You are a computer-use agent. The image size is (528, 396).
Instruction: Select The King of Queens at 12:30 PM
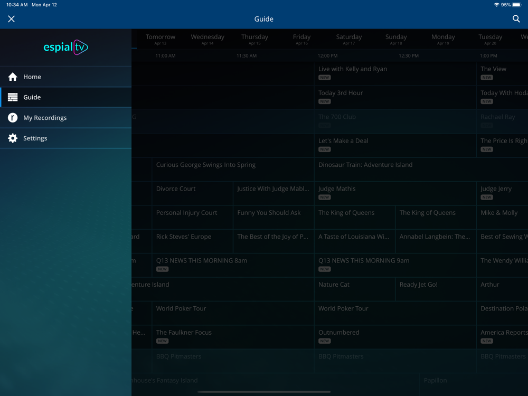[x=436, y=217]
